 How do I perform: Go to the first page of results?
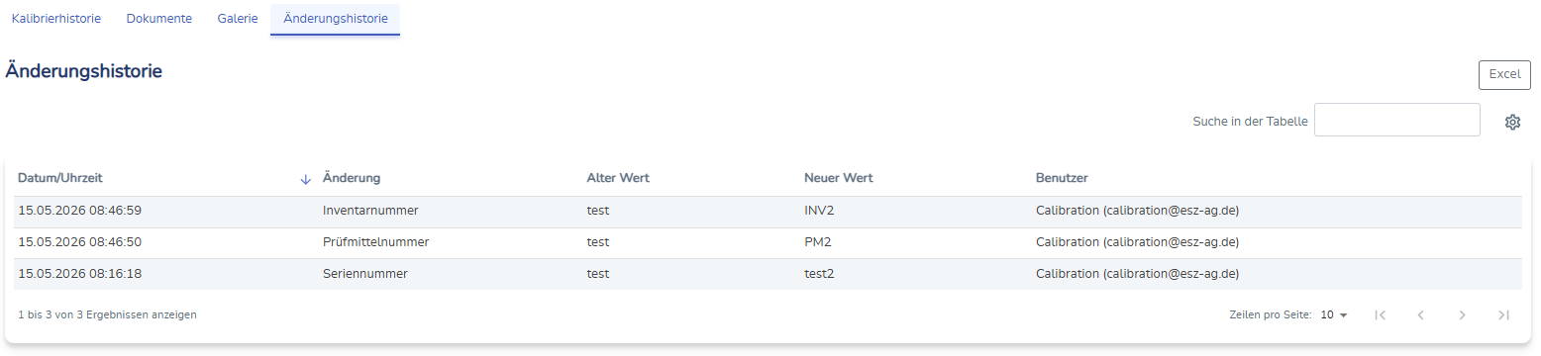click(1381, 314)
